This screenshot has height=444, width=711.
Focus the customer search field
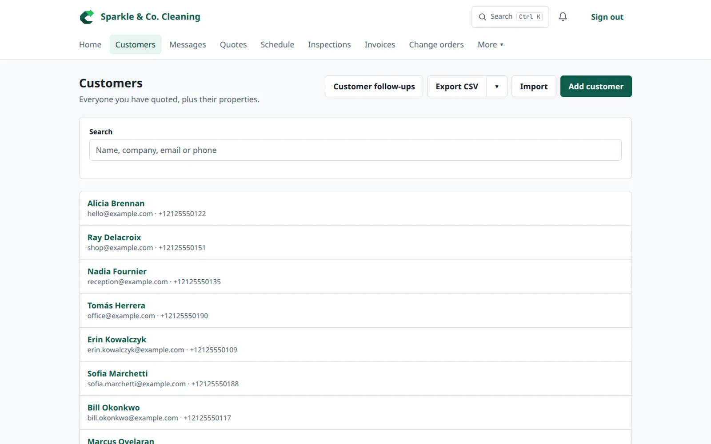[x=355, y=150]
